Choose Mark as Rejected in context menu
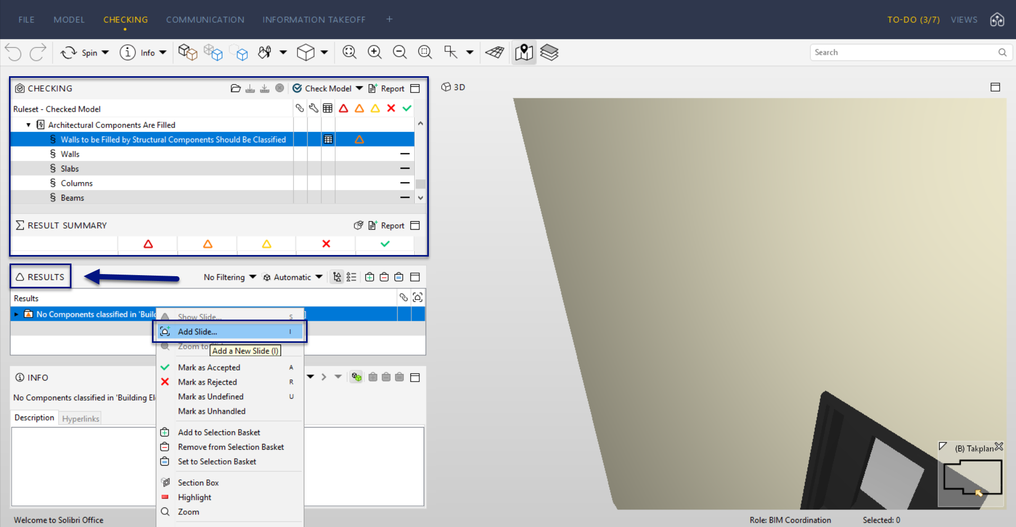Screen dimensions: 1016x527 [230, 382]
